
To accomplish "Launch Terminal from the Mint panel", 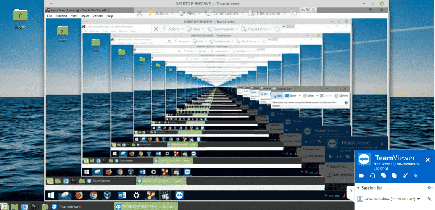I will click(34, 207).
